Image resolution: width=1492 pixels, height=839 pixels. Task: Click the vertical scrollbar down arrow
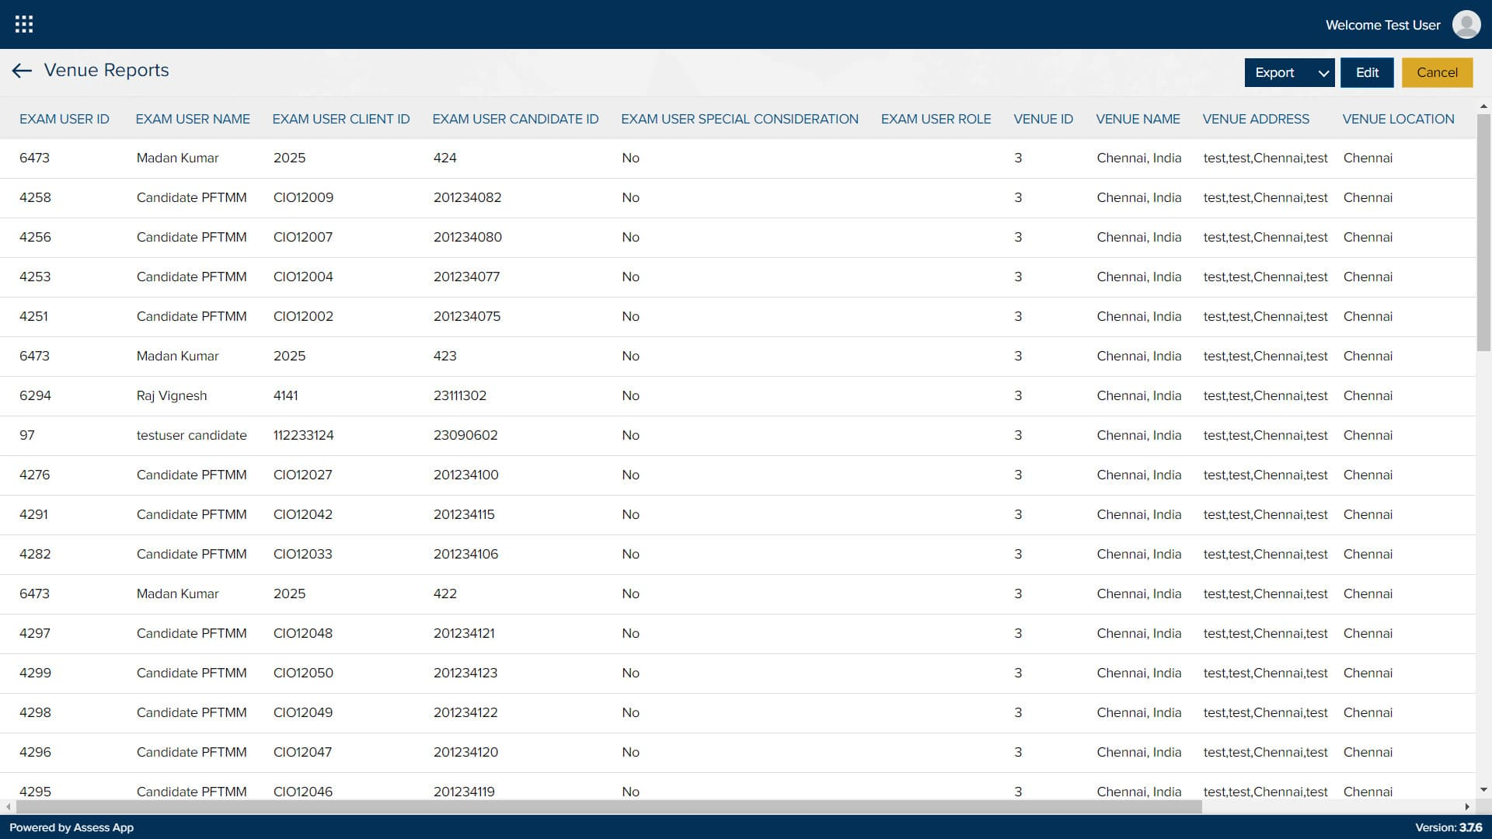1483,790
